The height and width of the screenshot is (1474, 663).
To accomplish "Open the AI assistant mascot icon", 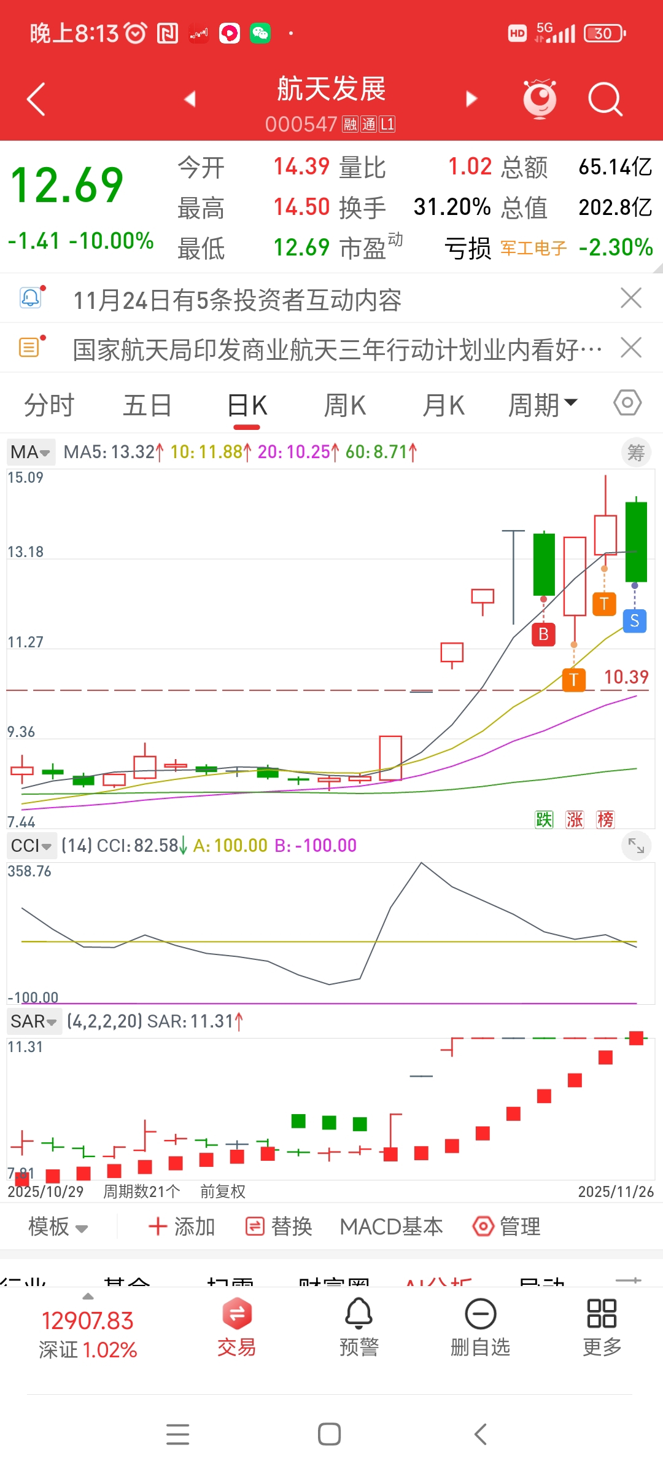I will coord(540,99).
